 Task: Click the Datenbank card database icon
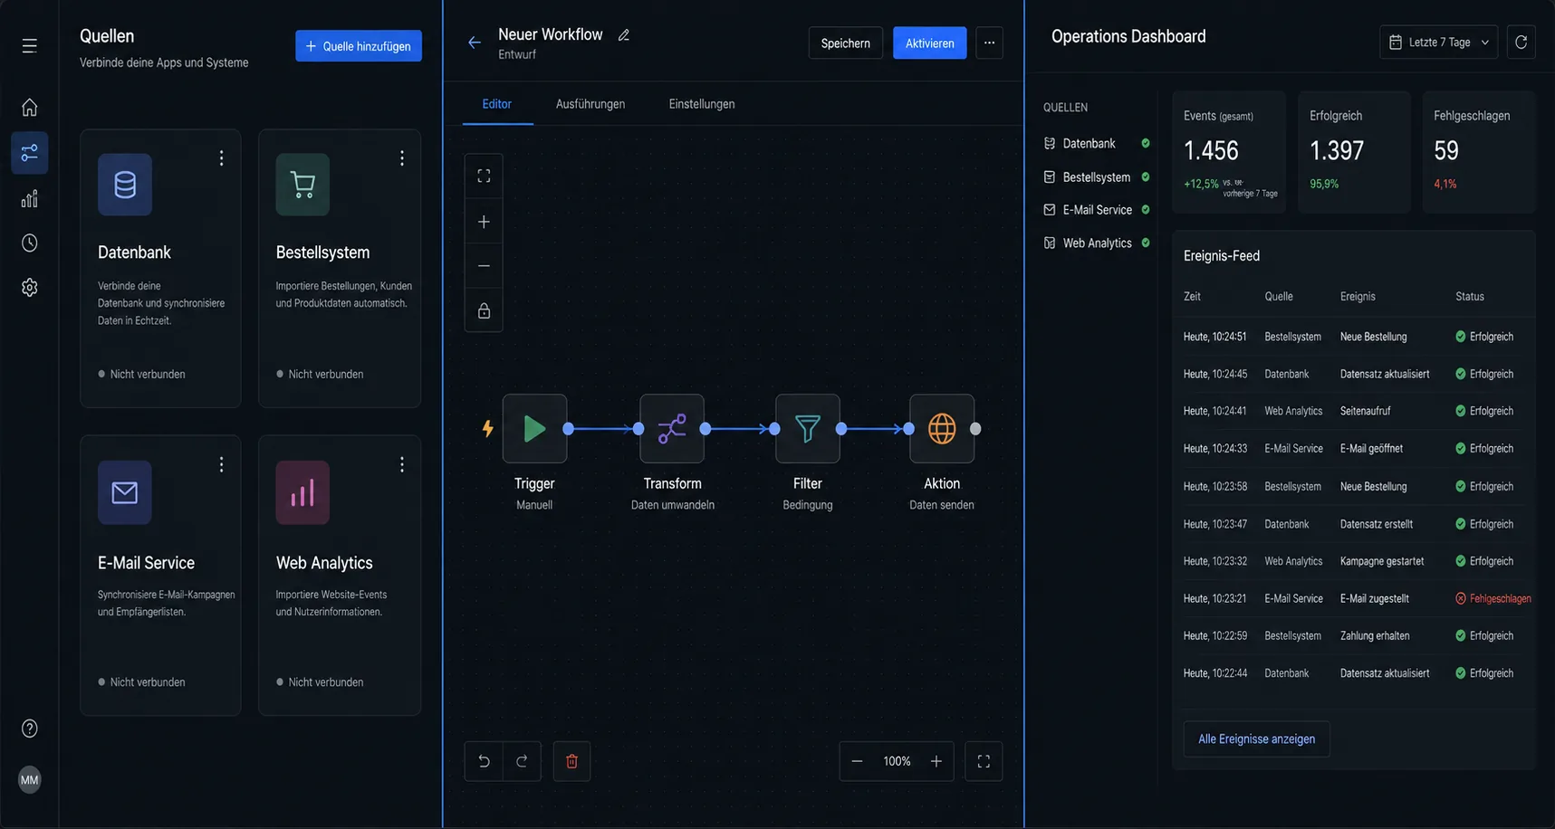point(125,185)
